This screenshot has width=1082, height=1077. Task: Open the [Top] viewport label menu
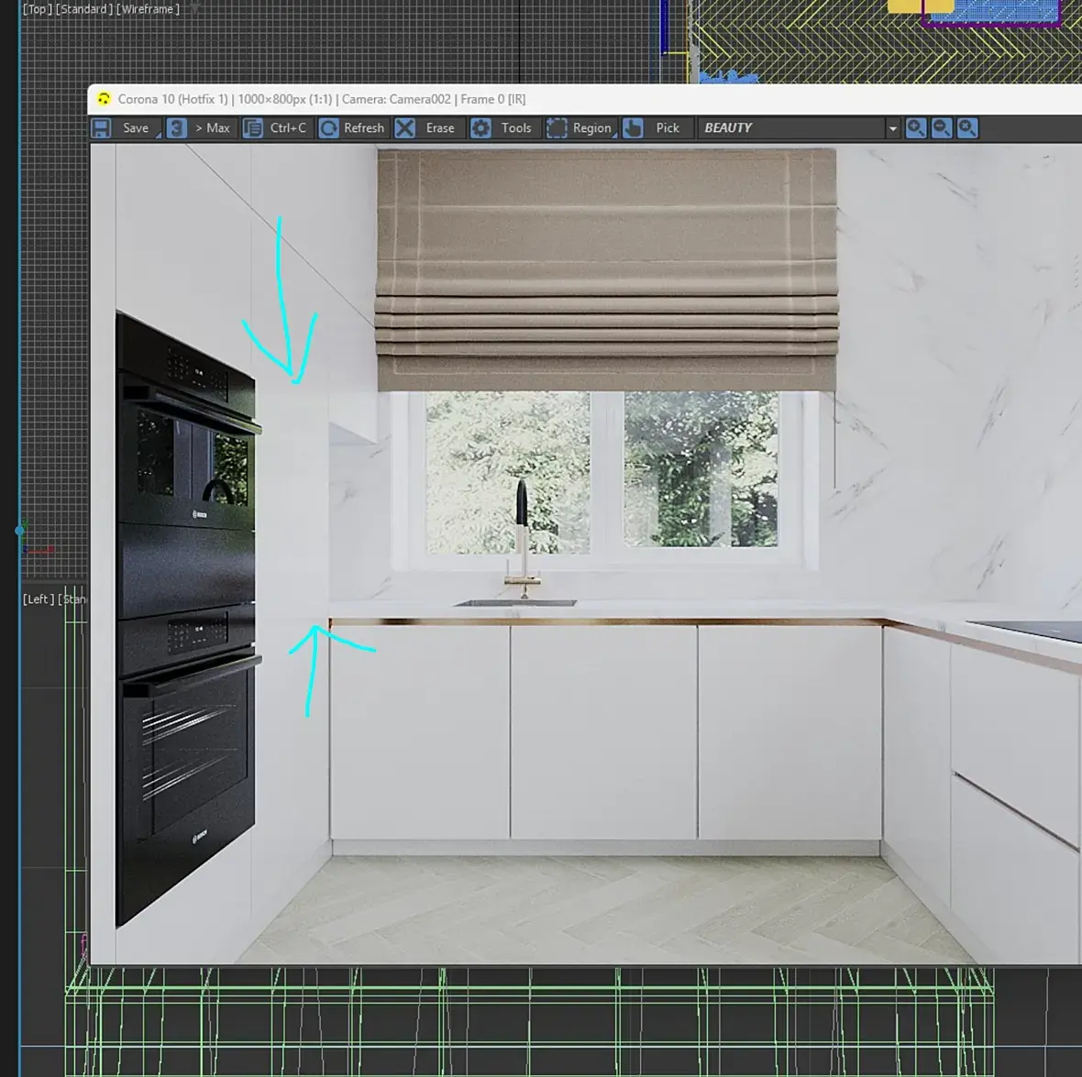pos(38,9)
